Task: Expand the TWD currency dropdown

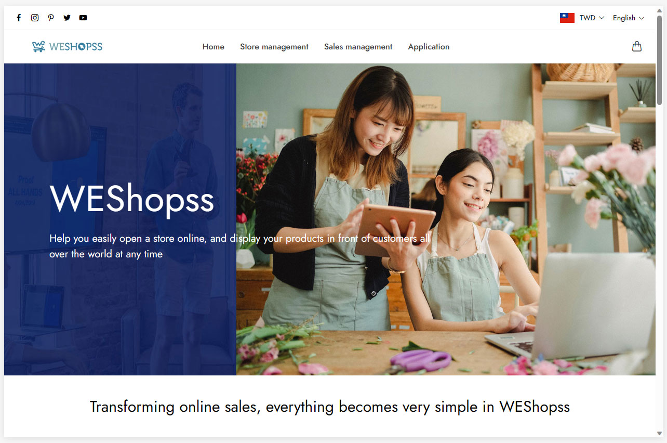Action: coord(592,18)
